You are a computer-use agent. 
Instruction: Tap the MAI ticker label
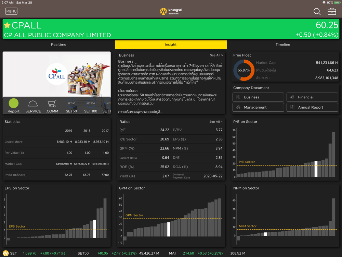click(172, 253)
